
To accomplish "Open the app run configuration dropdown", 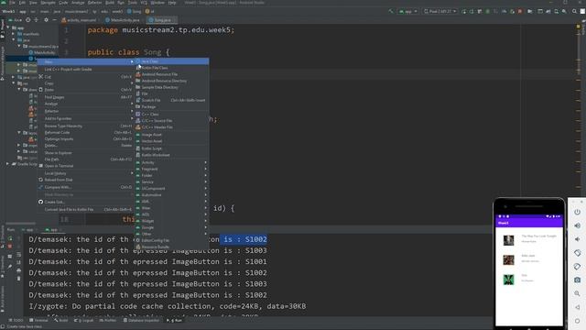I will 408,11.
